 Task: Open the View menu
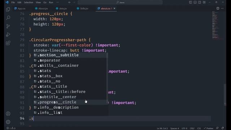[38, 3]
